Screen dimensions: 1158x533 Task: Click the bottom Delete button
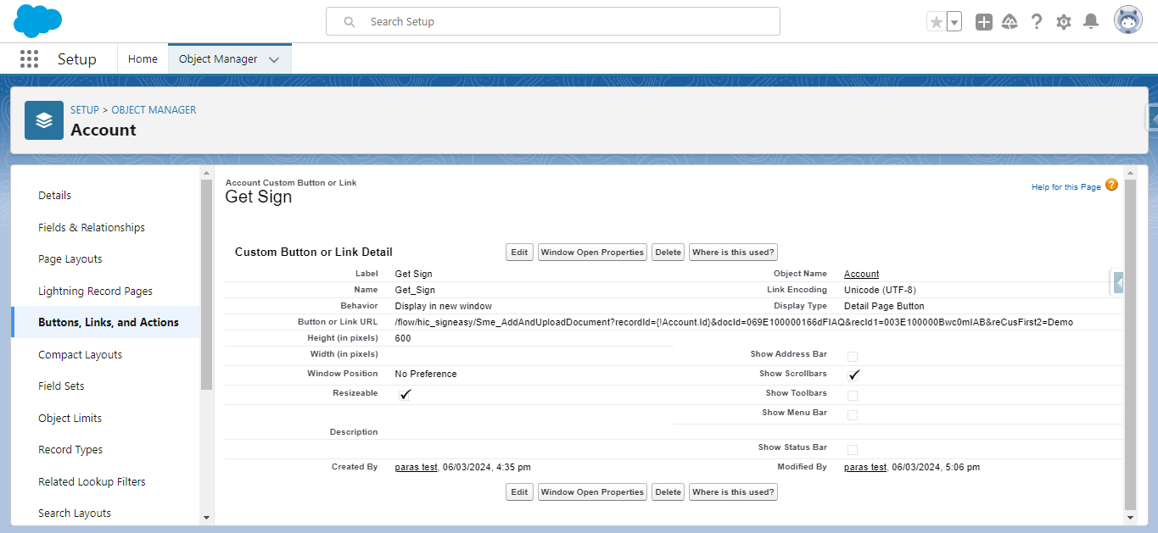669,492
